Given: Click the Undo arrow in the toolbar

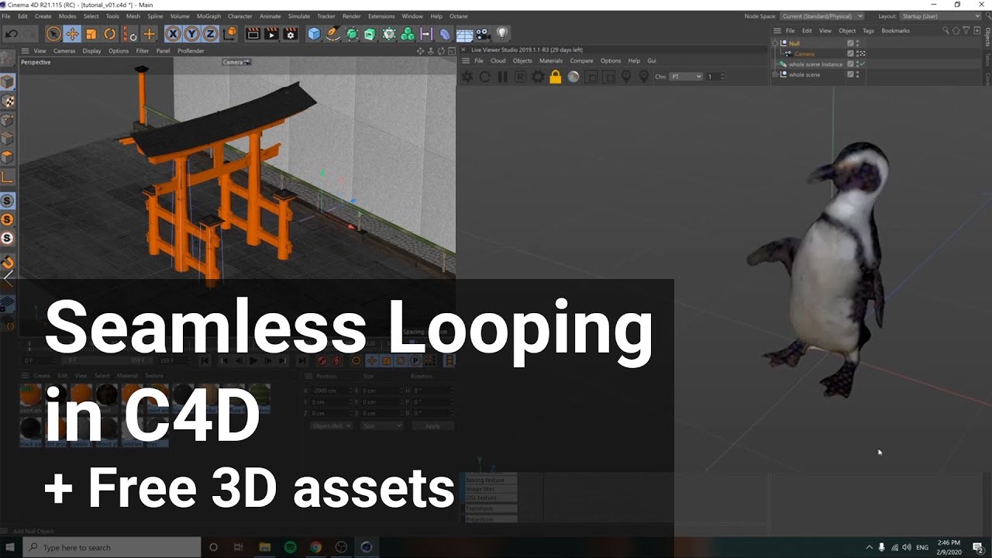Looking at the screenshot, I should coord(12,34).
